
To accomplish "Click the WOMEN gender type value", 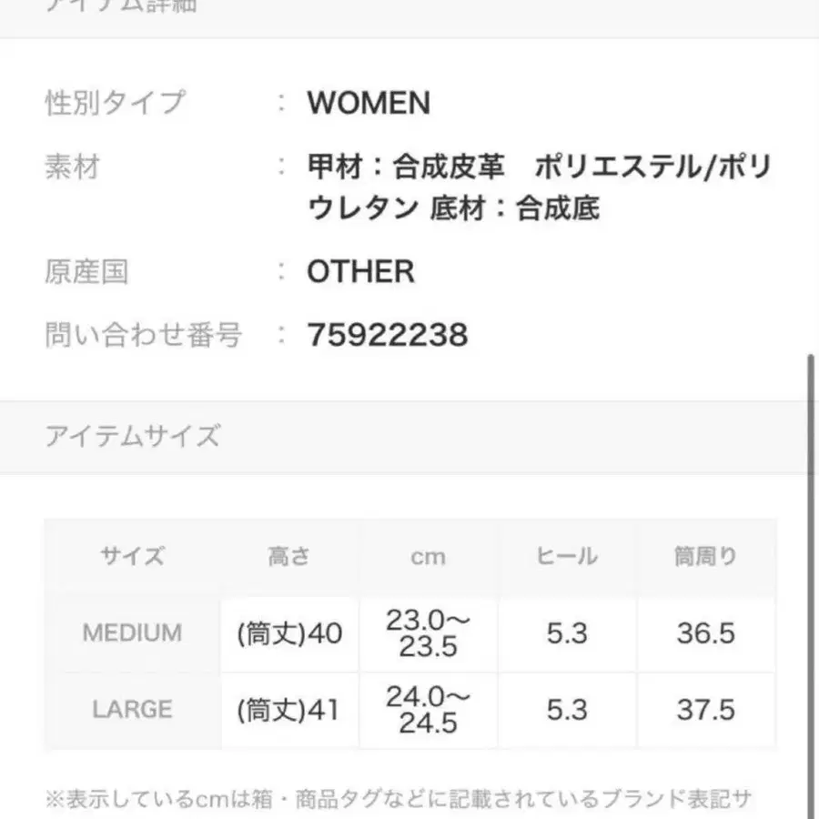I will point(369,103).
